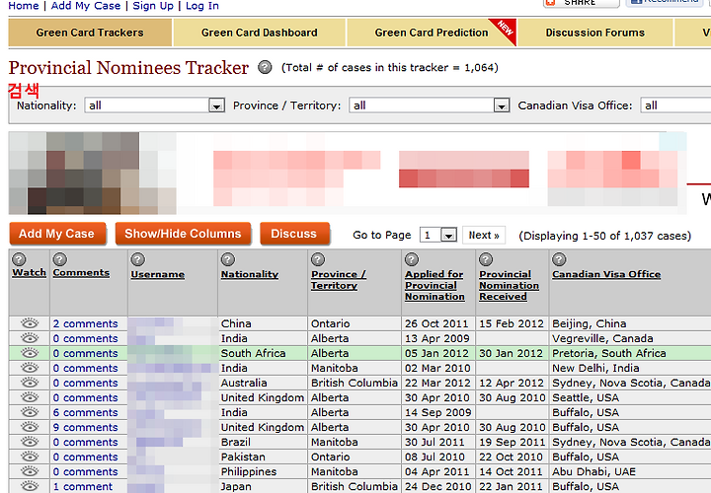
Task: Toggle watch eye for India 13 Apr 2009 row
Action: click(30, 338)
